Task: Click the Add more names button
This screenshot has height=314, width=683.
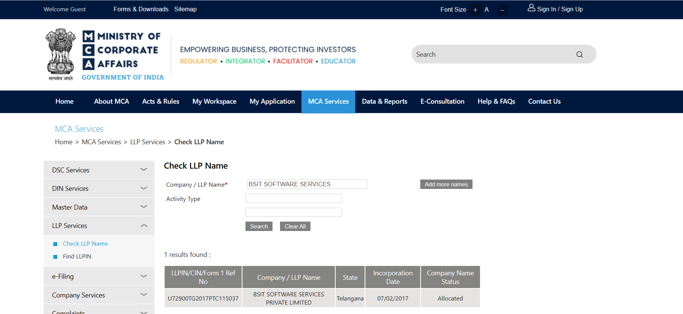Action: click(x=446, y=184)
